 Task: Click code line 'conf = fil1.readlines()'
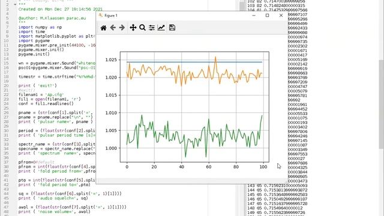point(46,104)
